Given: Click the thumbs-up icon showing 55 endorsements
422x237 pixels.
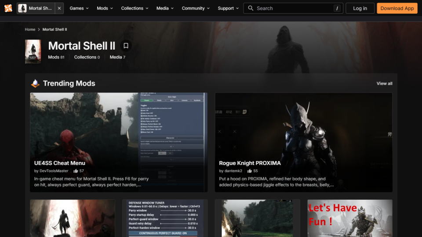Looking at the screenshot, I should click(250, 171).
